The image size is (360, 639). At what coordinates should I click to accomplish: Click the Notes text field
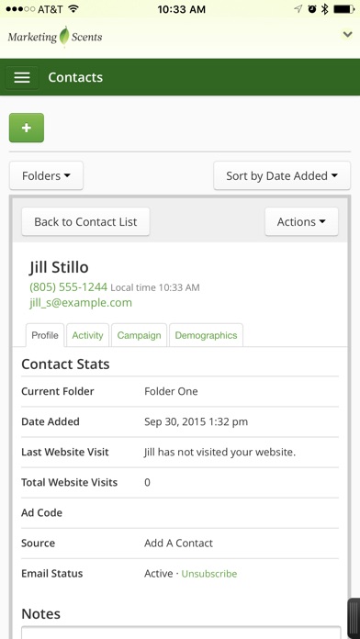coord(181,633)
